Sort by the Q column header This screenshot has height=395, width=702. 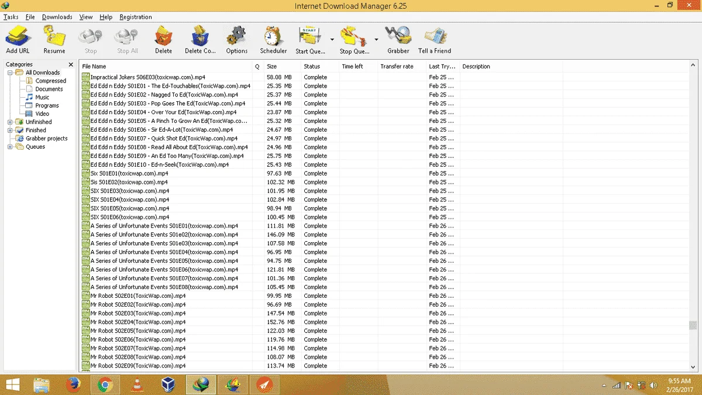click(259, 66)
